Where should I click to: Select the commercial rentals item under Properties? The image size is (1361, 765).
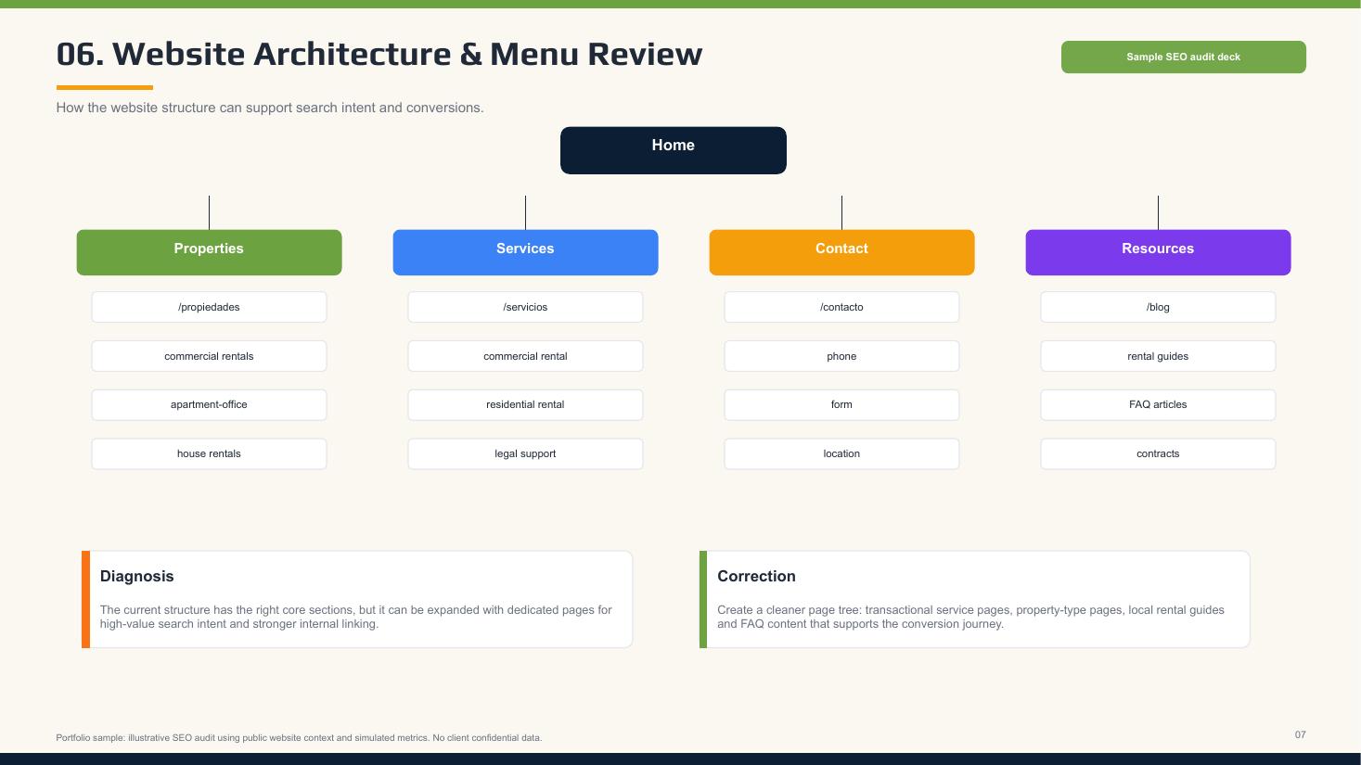point(209,356)
